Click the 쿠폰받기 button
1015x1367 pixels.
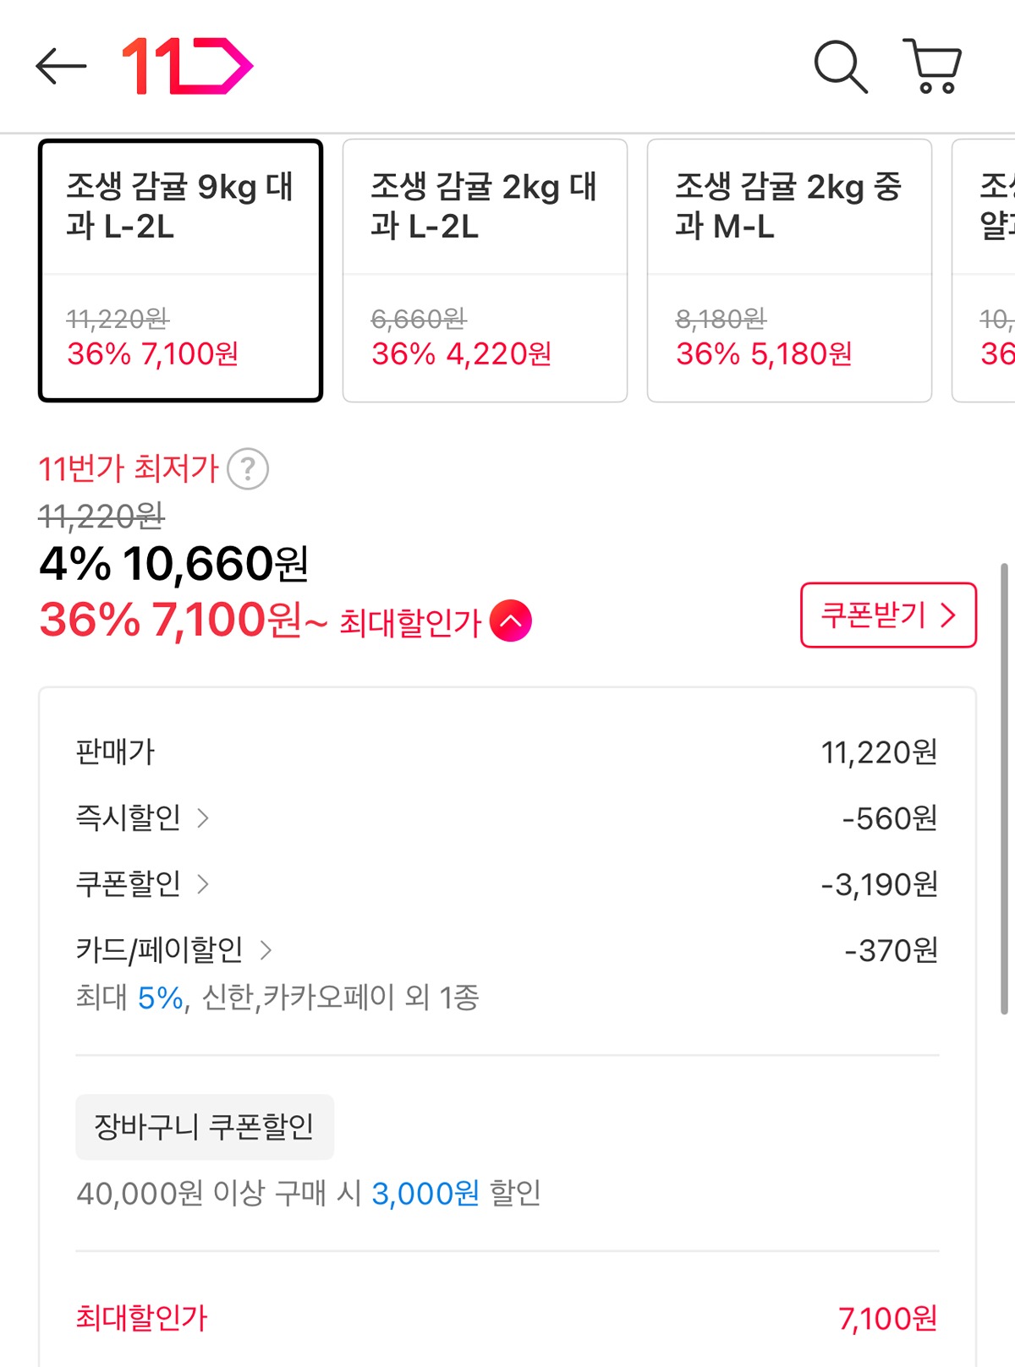(x=888, y=615)
